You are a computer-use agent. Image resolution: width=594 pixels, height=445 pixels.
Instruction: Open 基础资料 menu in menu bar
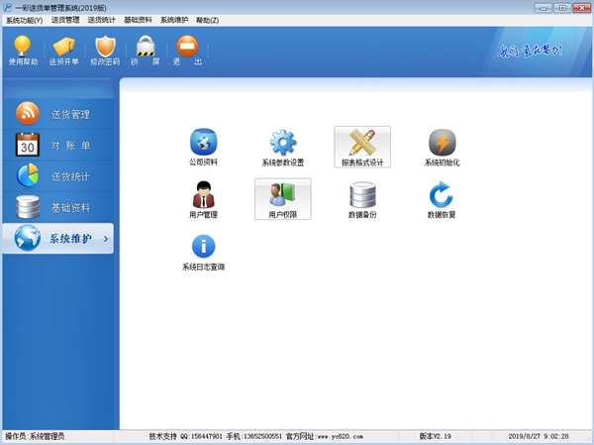(138, 20)
